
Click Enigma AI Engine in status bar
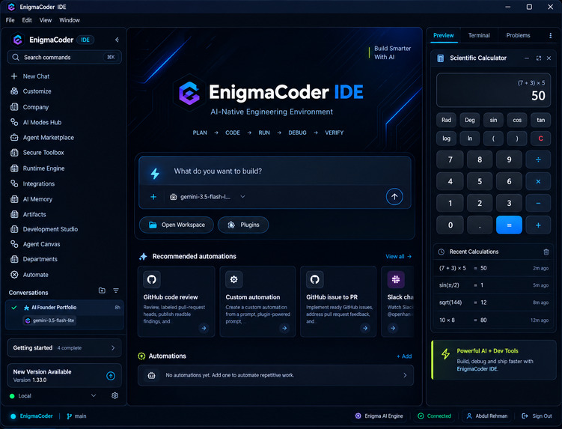[379, 416]
